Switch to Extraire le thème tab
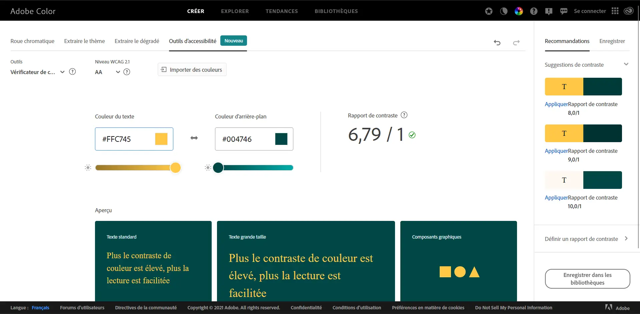The width and height of the screenshot is (640, 314). click(x=84, y=41)
